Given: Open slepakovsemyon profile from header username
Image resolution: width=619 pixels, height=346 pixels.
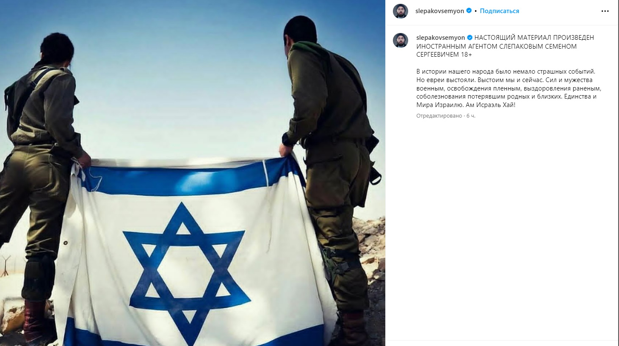Looking at the screenshot, I should tap(439, 11).
